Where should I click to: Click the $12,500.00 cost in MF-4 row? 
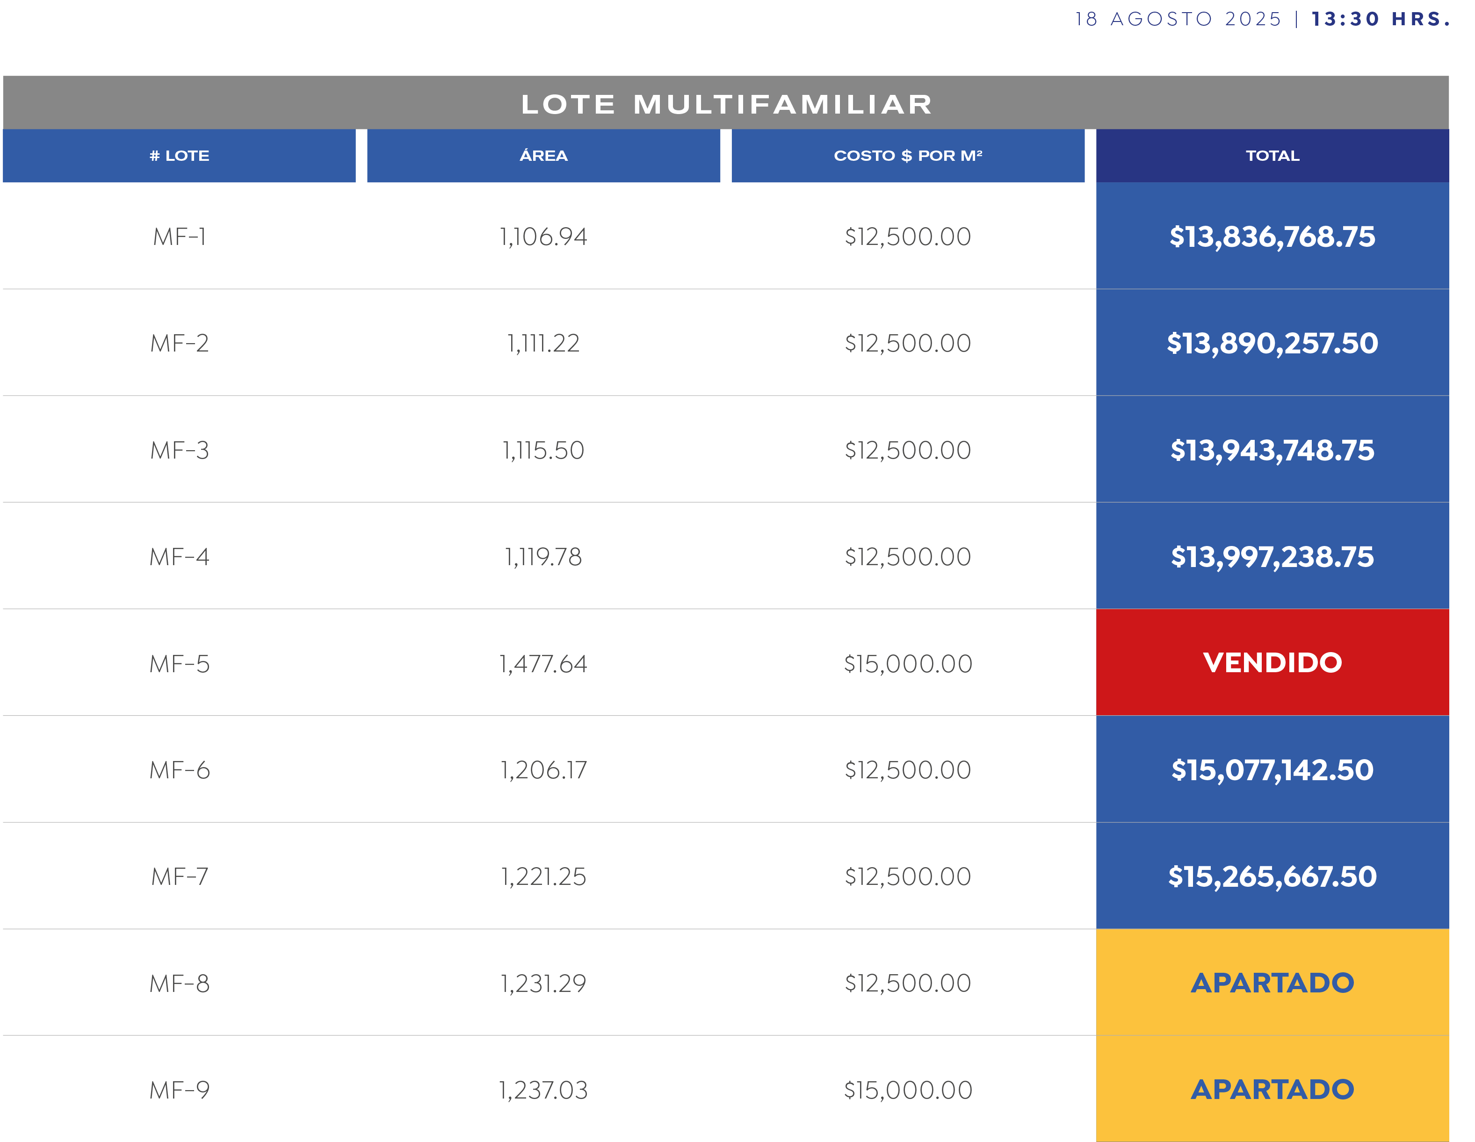[x=908, y=557]
